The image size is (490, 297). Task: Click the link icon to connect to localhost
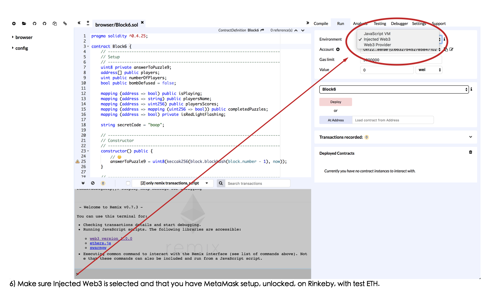(65, 24)
